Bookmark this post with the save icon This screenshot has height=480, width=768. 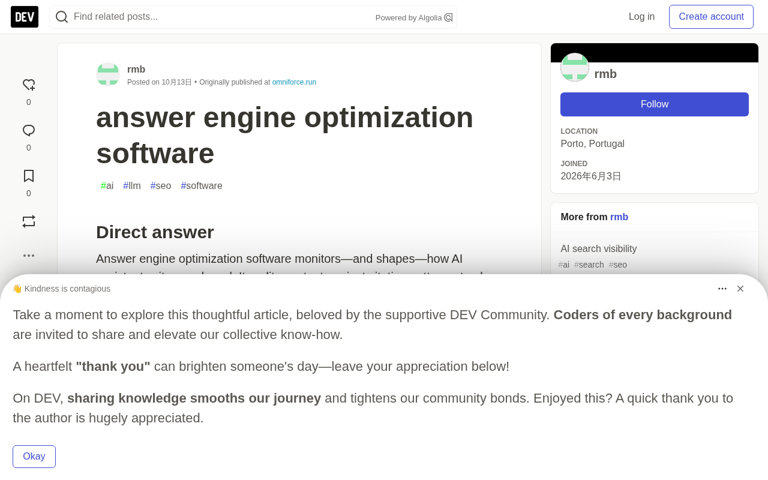(x=29, y=176)
